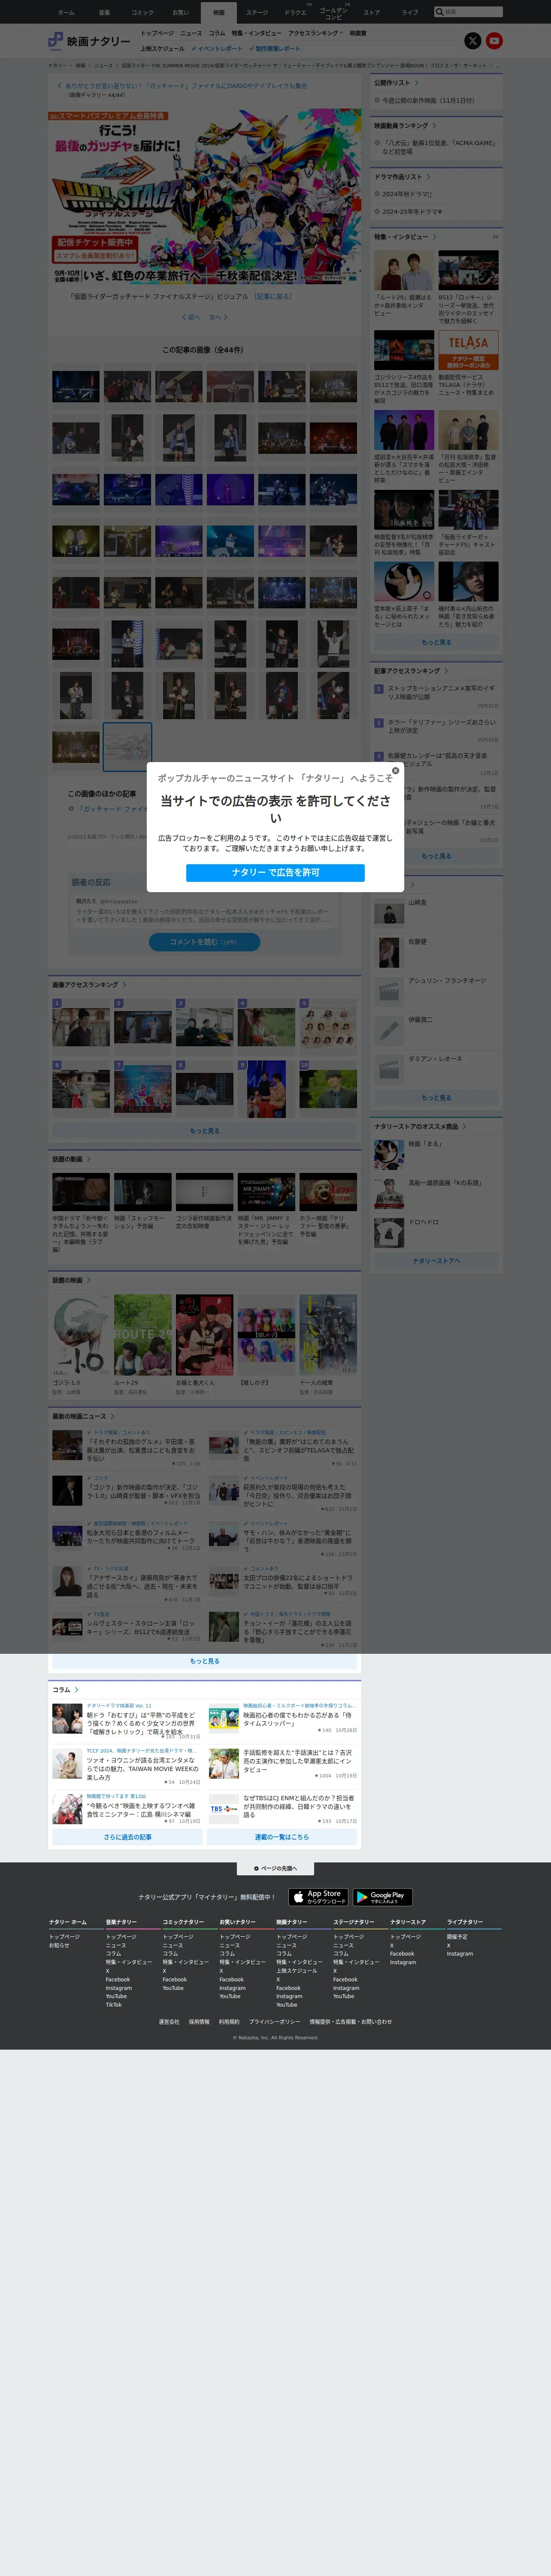The width and height of the screenshot is (551, 2576).
Task: Switch to the コミック tab
Action: click(x=142, y=12)
